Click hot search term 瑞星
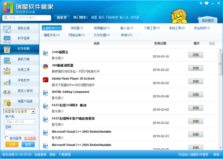223x159 pixels. (x=94, y=17)
